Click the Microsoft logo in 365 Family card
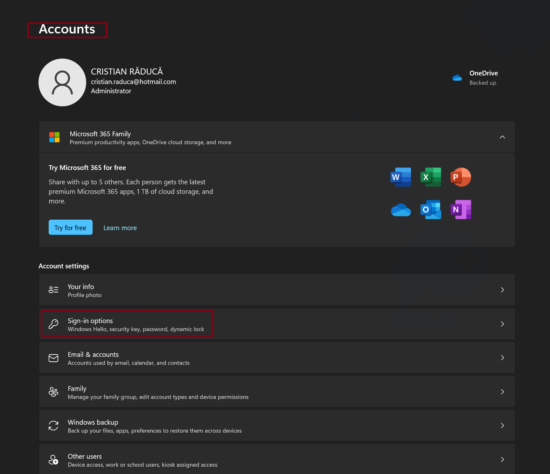This screenshot has width=550, height=474. (x=54, y=137)
